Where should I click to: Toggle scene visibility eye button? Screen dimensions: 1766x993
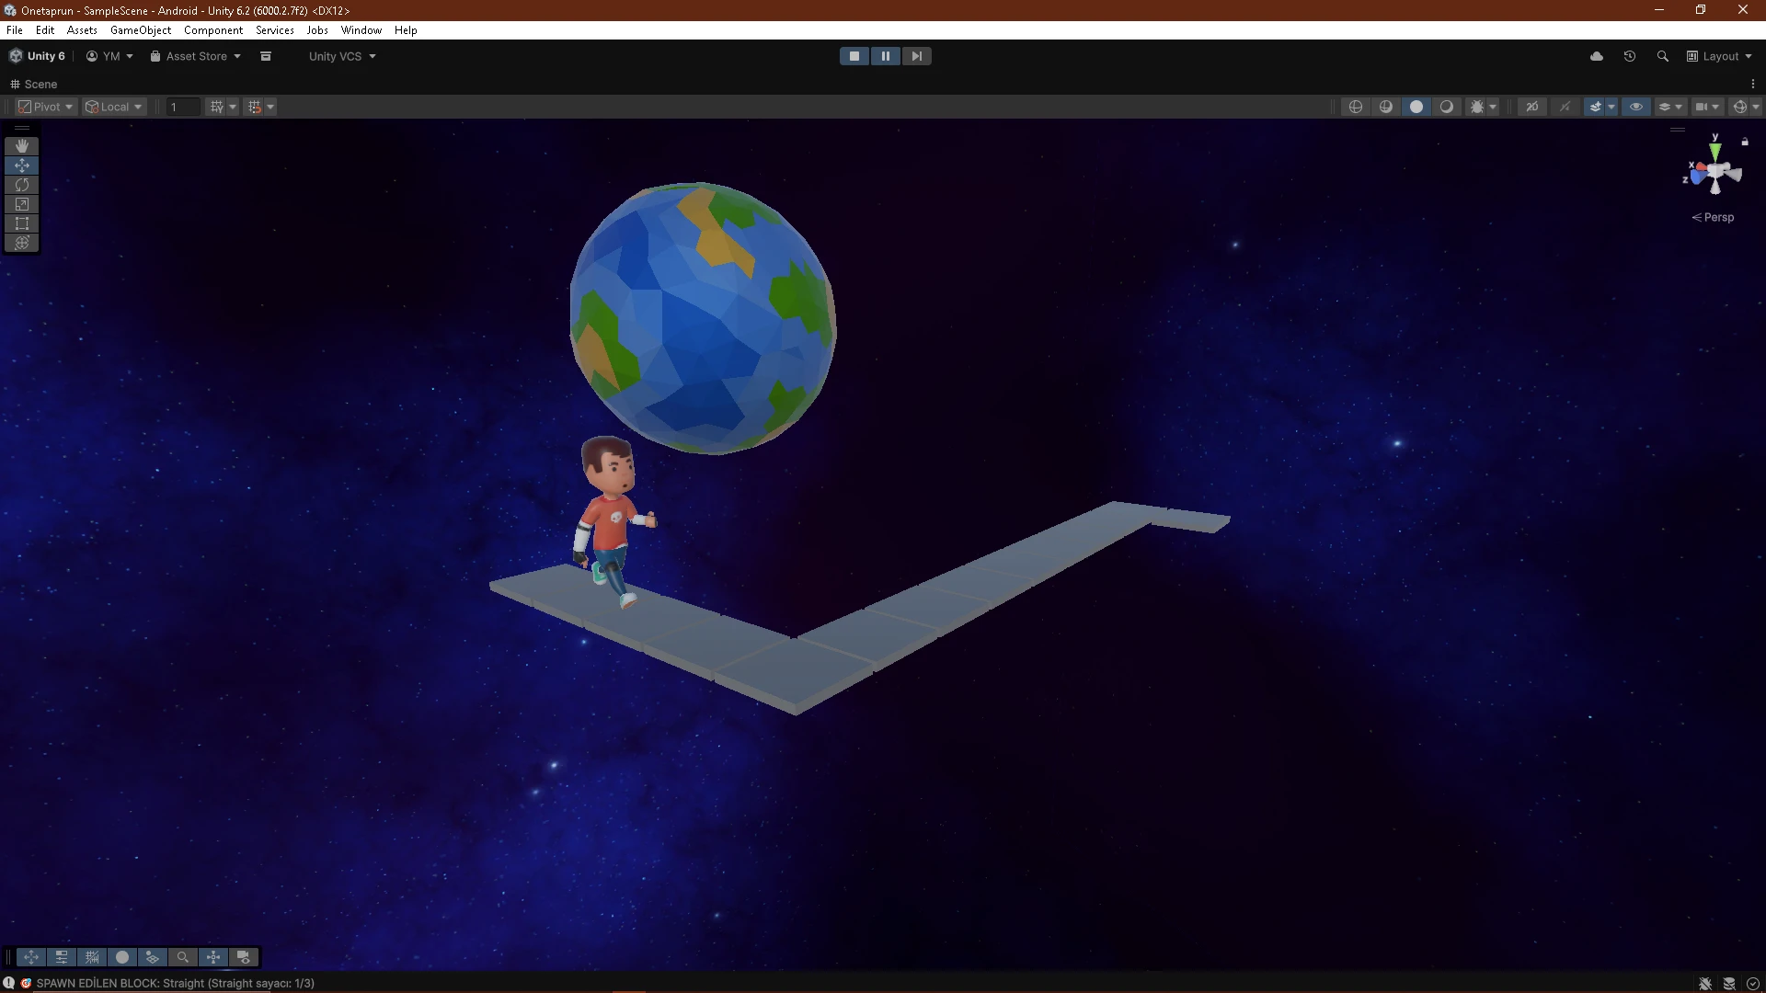click(x=1635, y=107)
